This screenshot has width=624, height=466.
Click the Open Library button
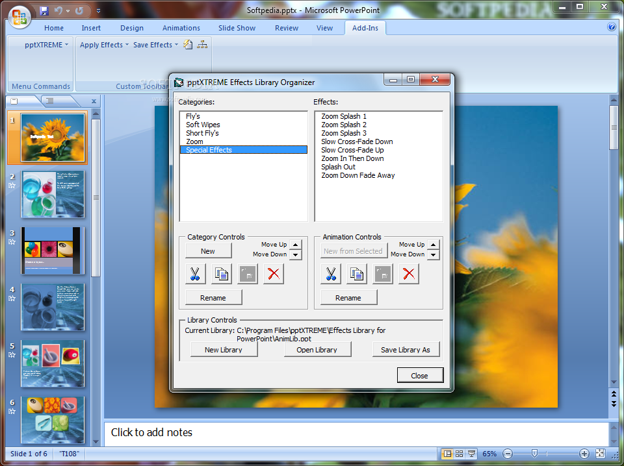tap(317, 350)
